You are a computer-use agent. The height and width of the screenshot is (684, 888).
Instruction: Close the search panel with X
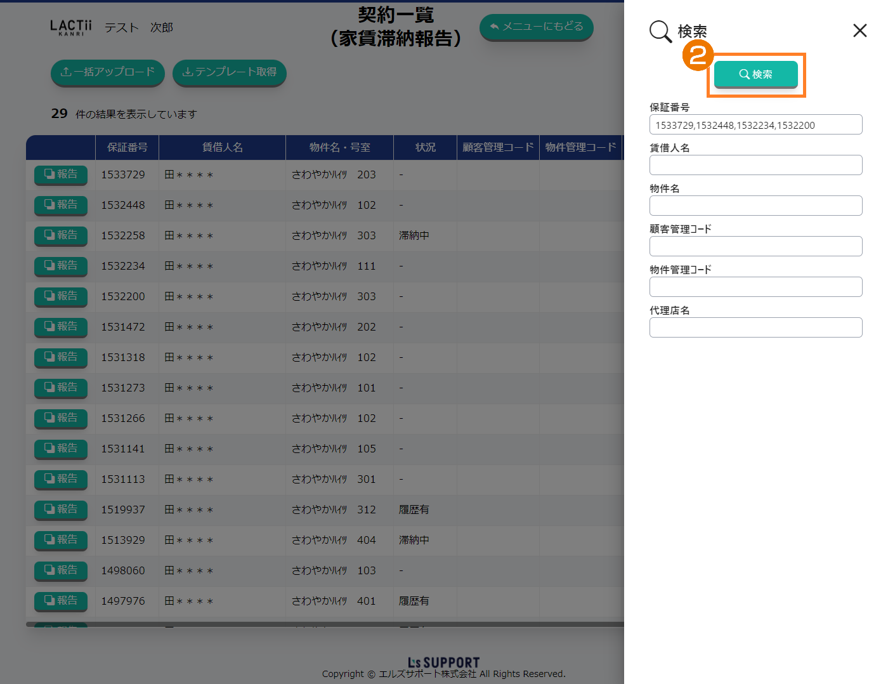[x=859, y=30]
